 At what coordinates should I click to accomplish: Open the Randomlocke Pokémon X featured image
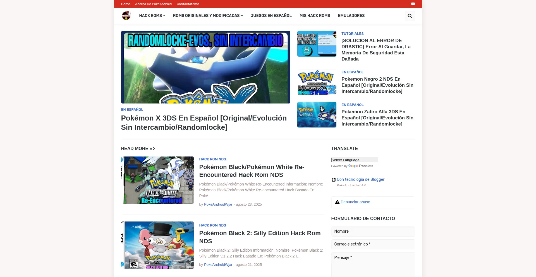coord(205,67)
